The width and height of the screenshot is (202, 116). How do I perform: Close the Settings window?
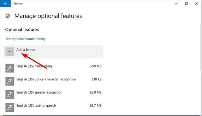pyautogui.click(x=196, y=3)
